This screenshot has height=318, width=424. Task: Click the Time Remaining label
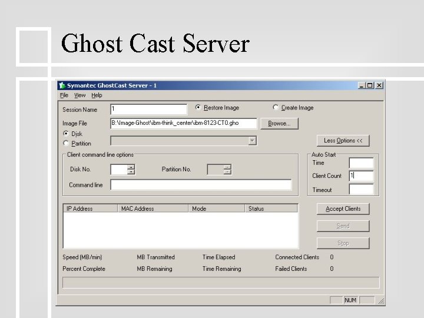222,269
